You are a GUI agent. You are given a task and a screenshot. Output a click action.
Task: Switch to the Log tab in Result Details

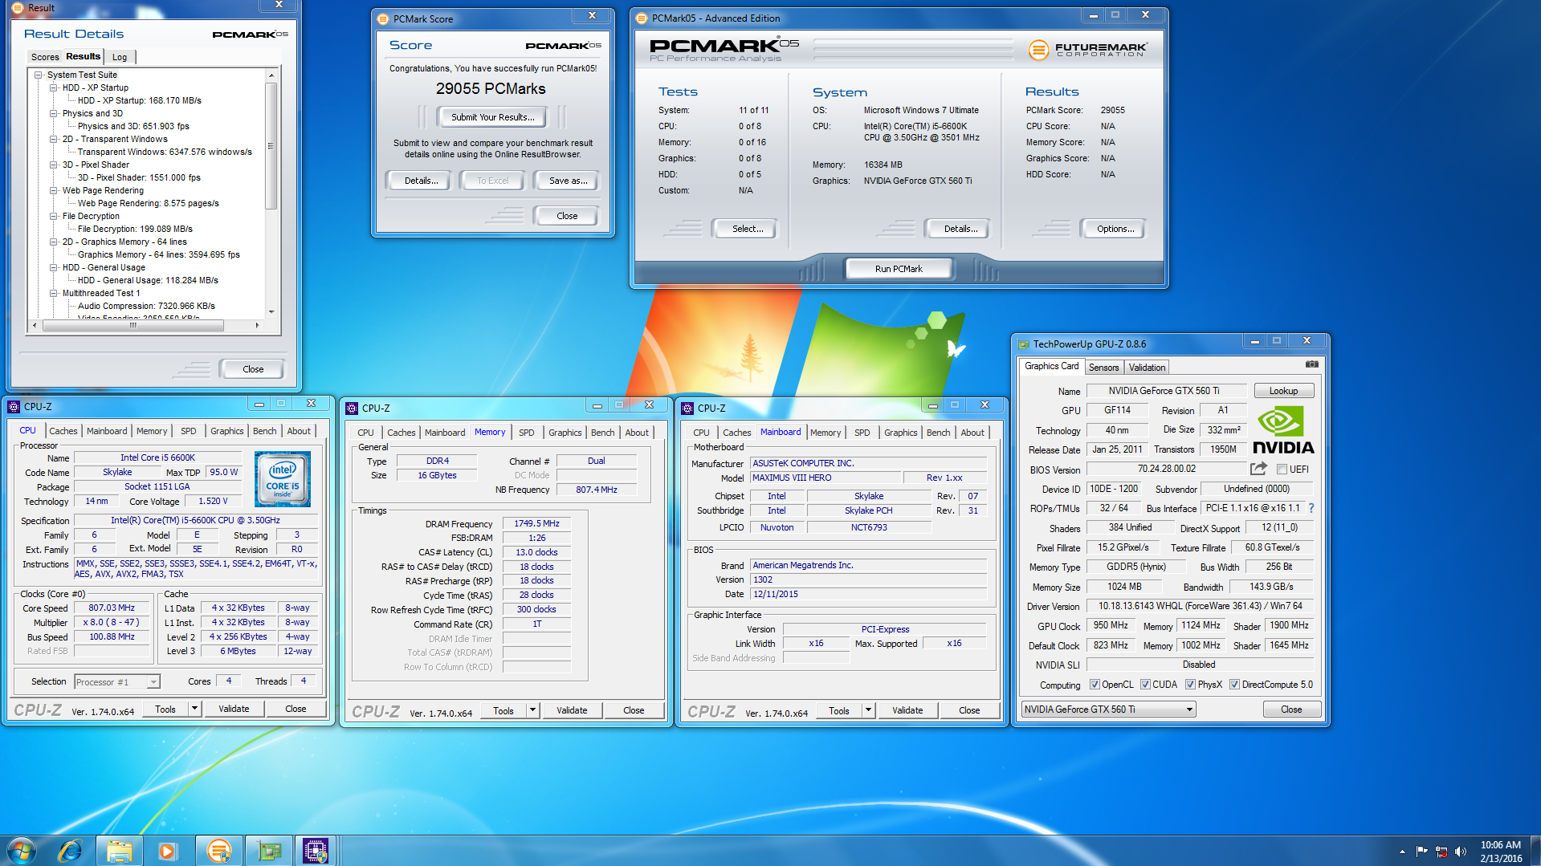click(120, 57)
